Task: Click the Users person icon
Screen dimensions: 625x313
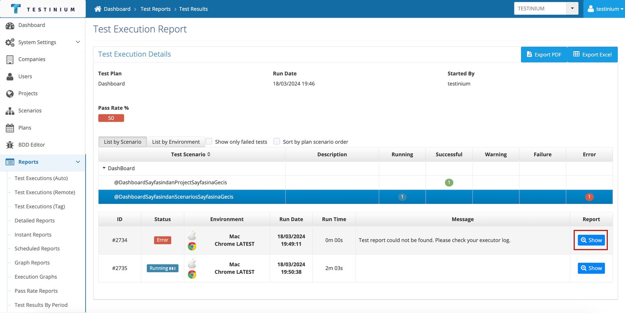Action: [10, 77]
